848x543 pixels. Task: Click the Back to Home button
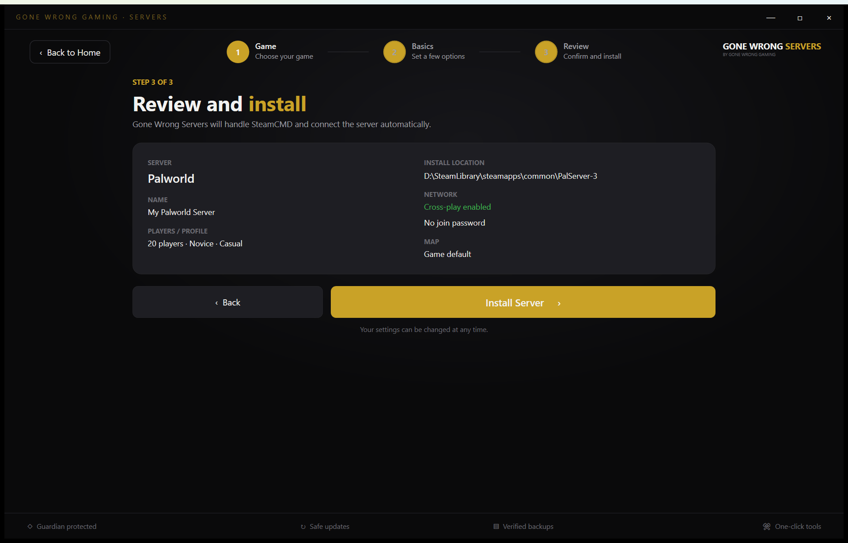[70, 52]
